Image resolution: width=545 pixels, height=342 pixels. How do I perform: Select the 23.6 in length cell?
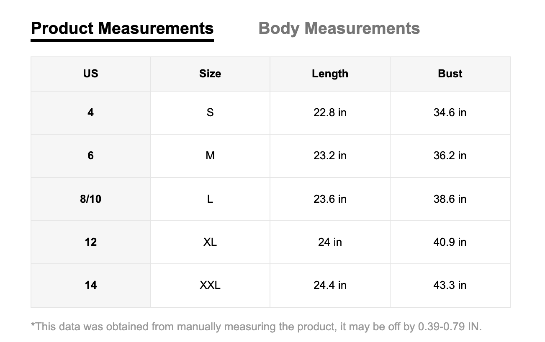pyautogui.click(x=330, y=199)
